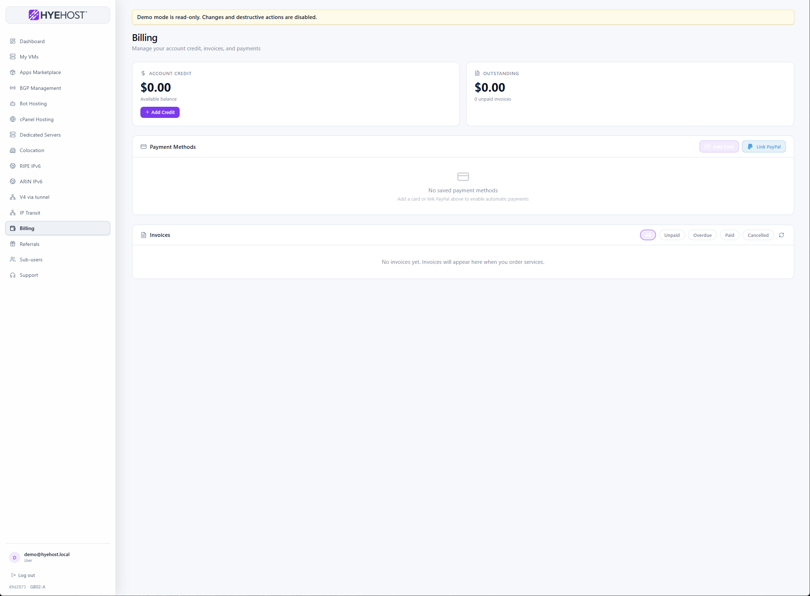Click the demo user avatar
This screenshot has height=596, width=810.
coord(14,558)
